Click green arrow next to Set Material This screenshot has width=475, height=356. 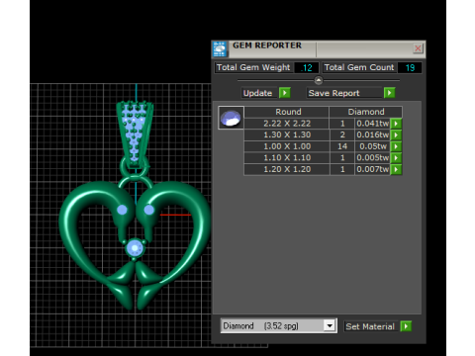point(406,326)
